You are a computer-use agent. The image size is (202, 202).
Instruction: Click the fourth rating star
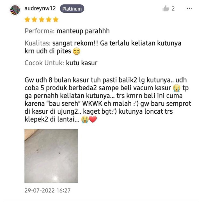tap(49, 20)
